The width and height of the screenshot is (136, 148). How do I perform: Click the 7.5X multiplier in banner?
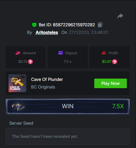coord(118,106)
